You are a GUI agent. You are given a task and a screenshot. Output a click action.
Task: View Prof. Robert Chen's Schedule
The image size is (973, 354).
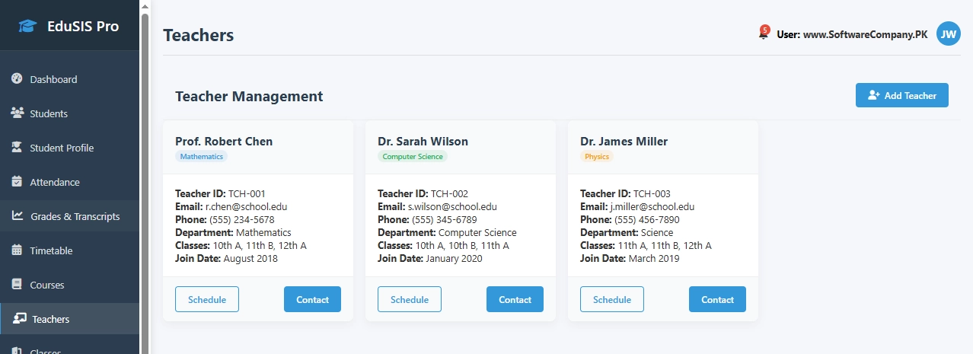pos(207,299)
